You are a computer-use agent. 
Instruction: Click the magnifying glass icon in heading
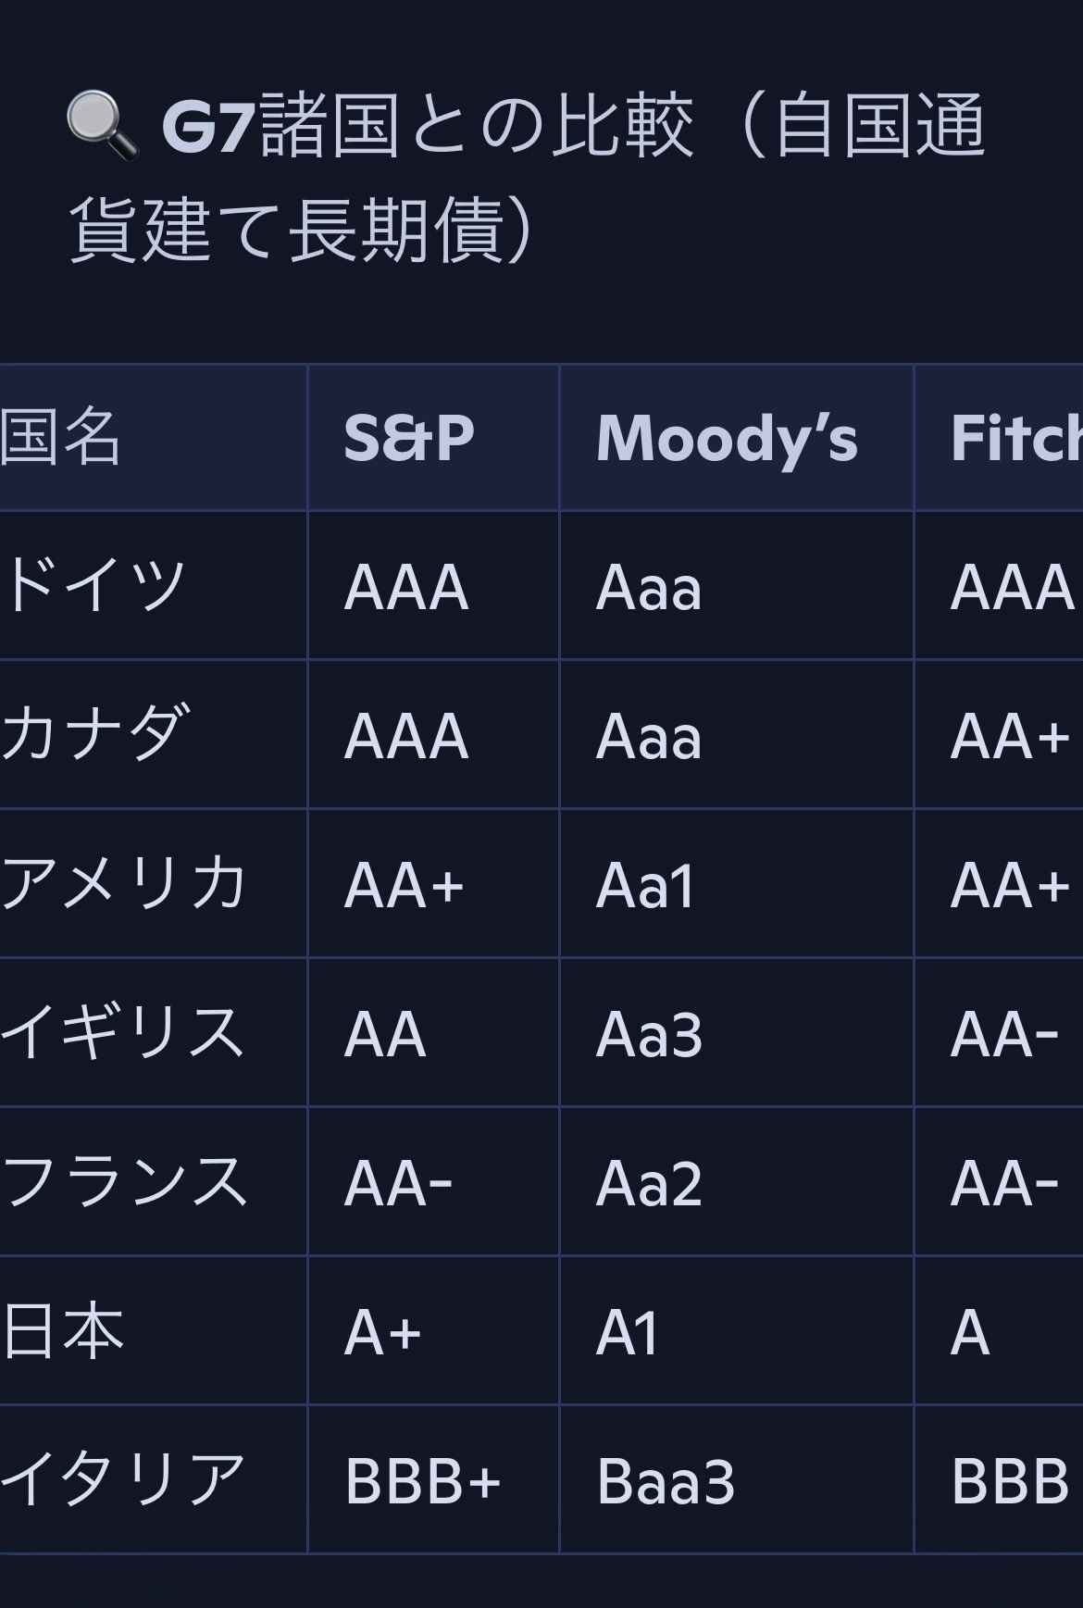pos(102,126)
